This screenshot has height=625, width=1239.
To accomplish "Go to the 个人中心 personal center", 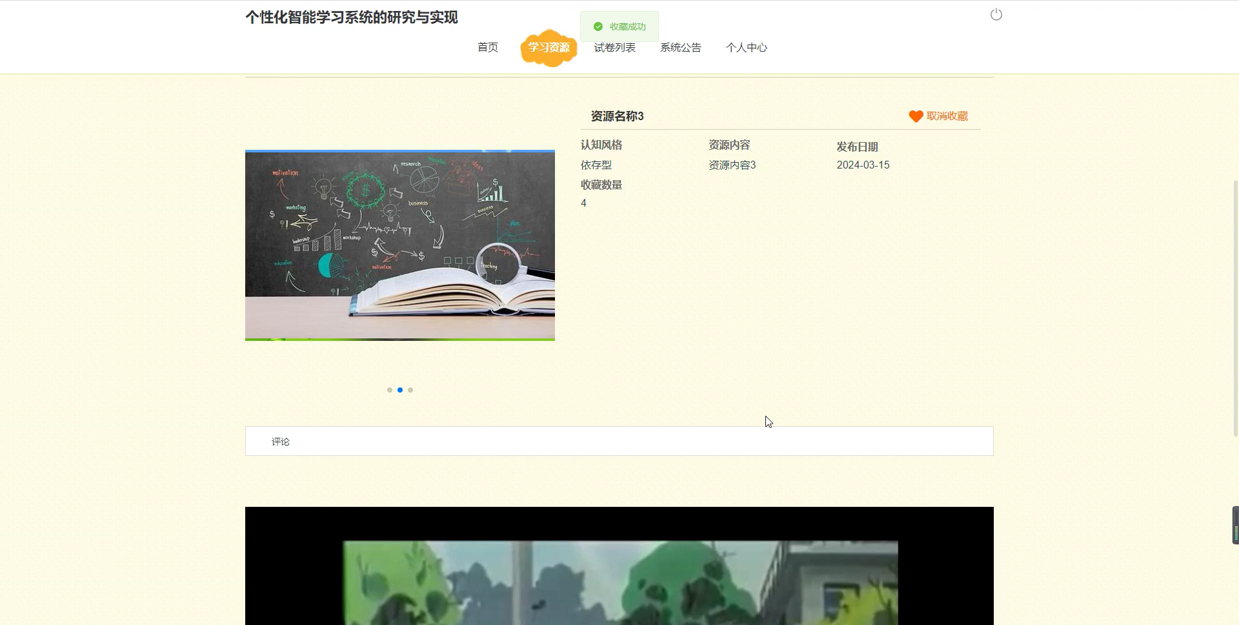I will click(x=747, y=47).
